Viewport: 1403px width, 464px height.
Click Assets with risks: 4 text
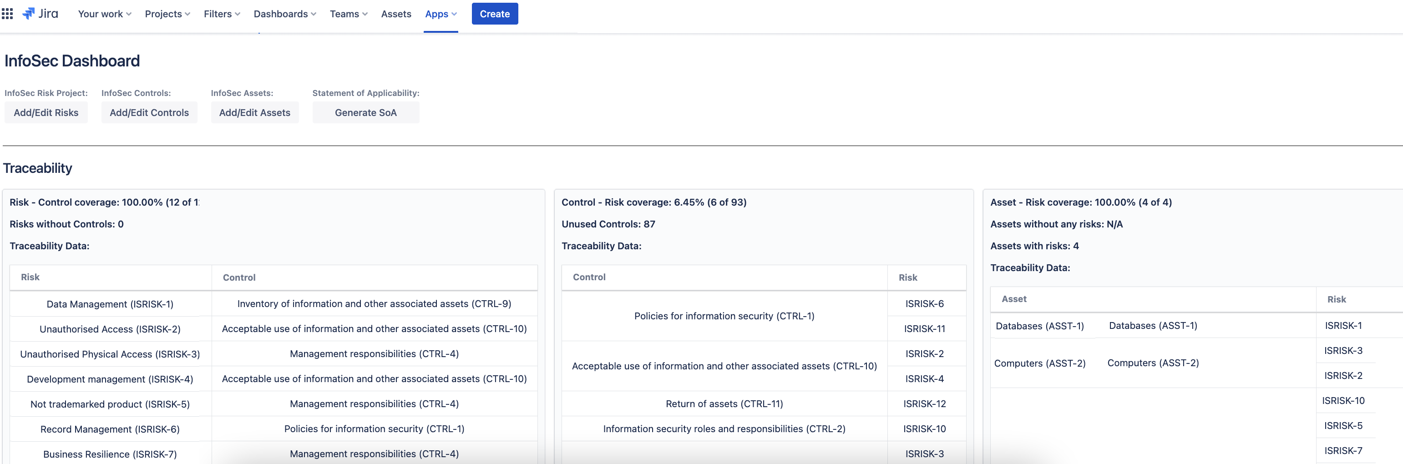[x=1034, y=246]
